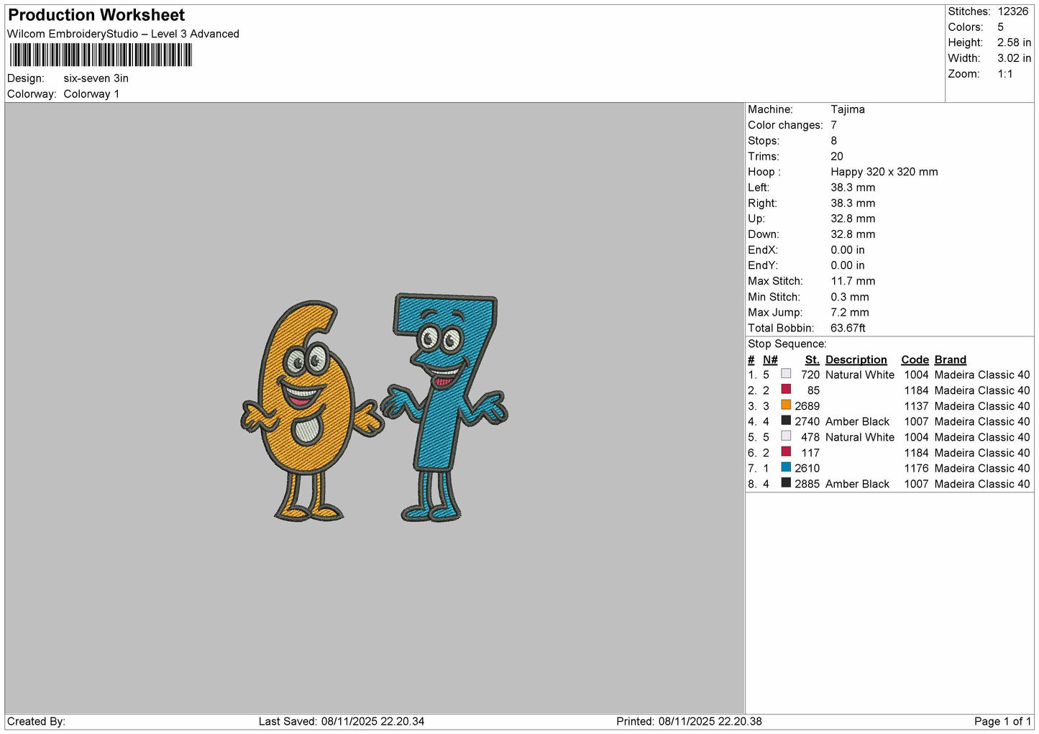Click the orange number six character

[311, 410]
